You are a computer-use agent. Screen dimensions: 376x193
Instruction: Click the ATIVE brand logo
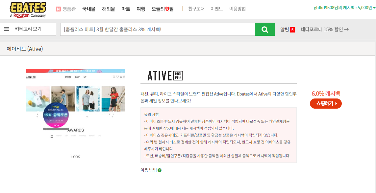click(x=165, y=75)
